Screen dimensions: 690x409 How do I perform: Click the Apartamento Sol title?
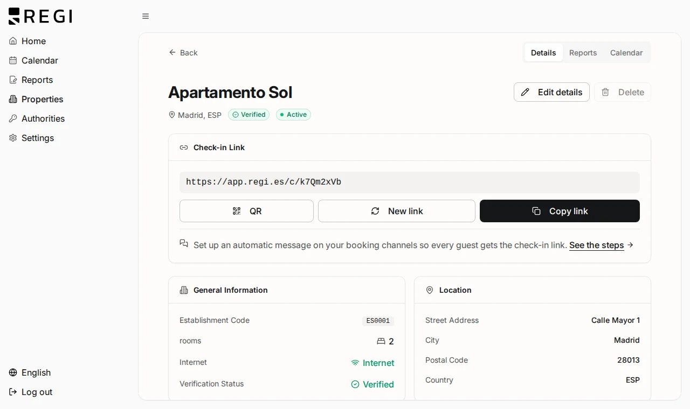pyautogui.click(x=230, y=93)
